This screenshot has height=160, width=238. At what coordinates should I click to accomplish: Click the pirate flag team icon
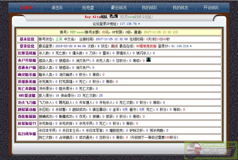coord(114,17)
